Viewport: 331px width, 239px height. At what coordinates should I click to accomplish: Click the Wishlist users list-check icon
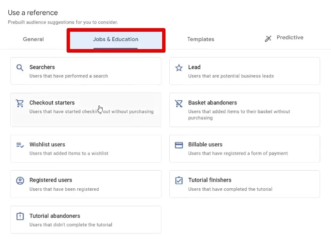tap(20, 145)
